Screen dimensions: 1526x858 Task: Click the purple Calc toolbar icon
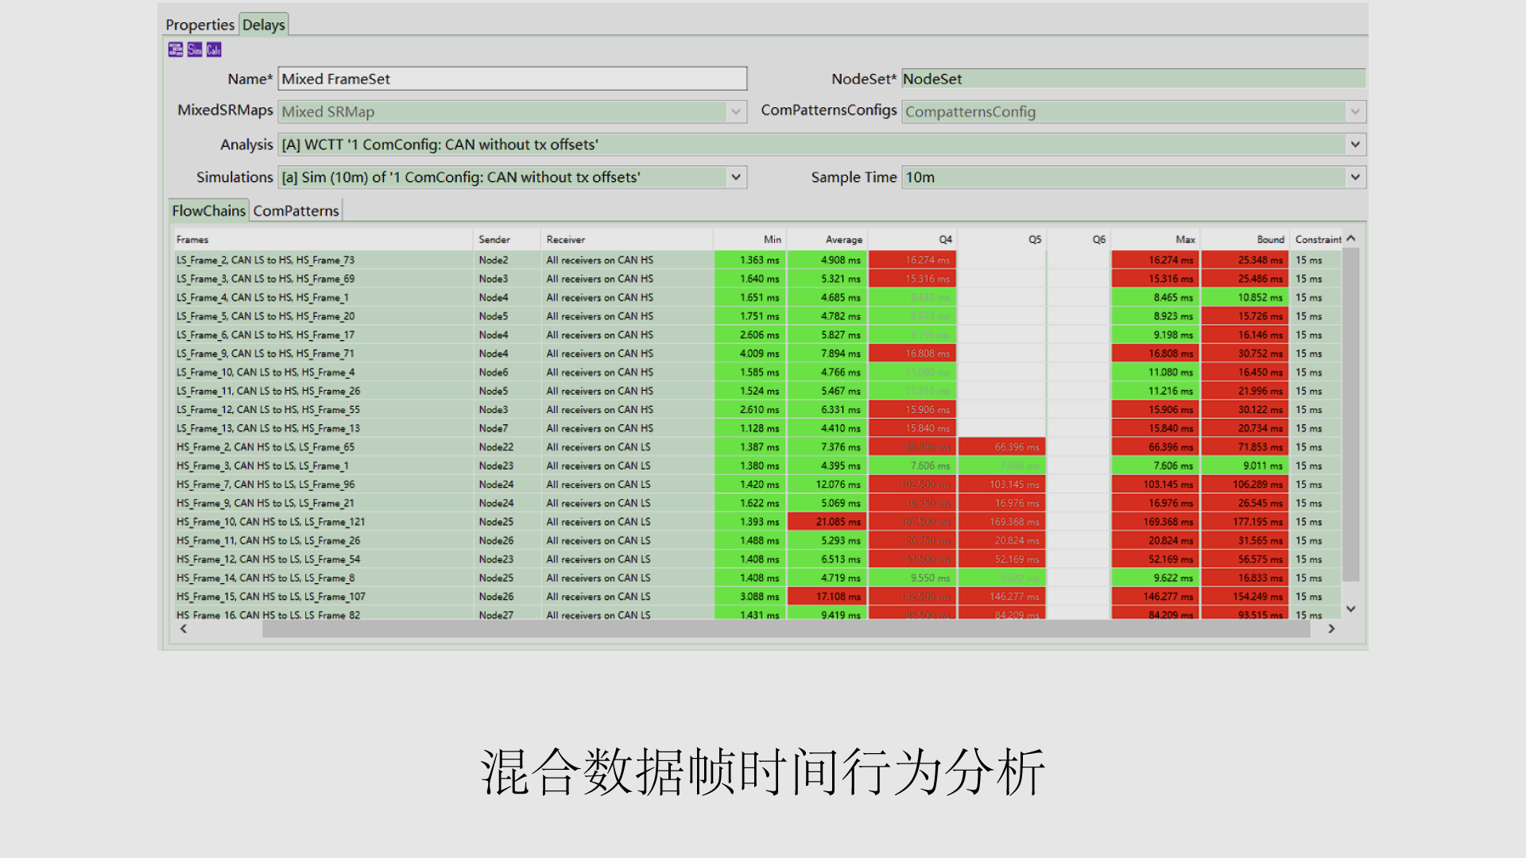tap(214, 50)
